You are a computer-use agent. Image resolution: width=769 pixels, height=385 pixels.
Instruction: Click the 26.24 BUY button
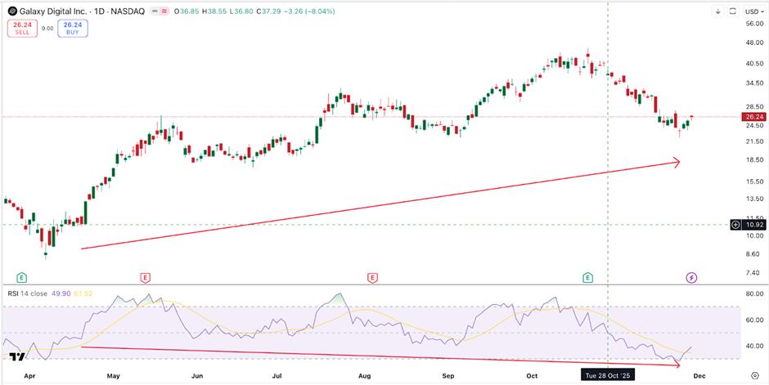tap(73, 29)
